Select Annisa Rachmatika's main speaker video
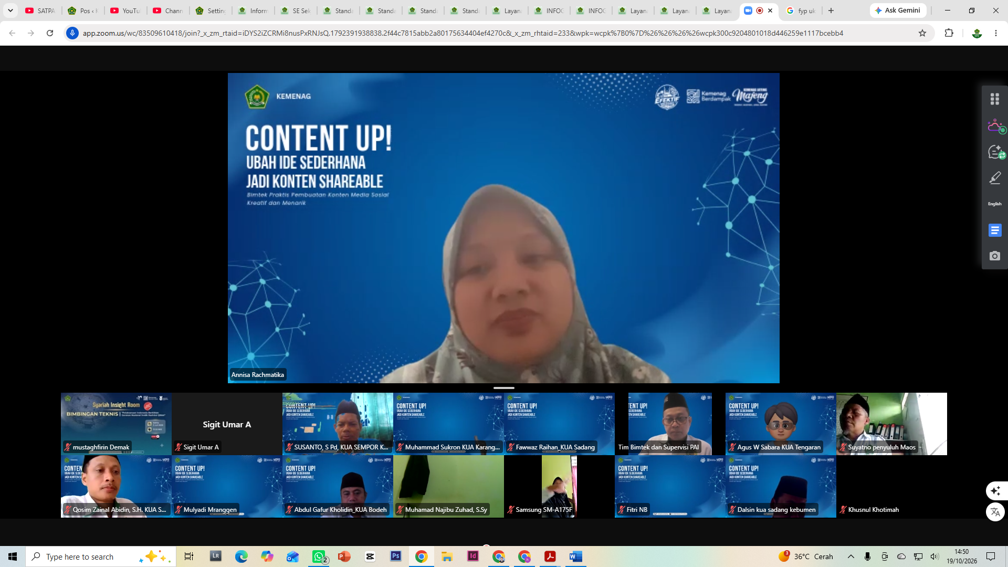The image size is (1008, 567). point(503,228)
